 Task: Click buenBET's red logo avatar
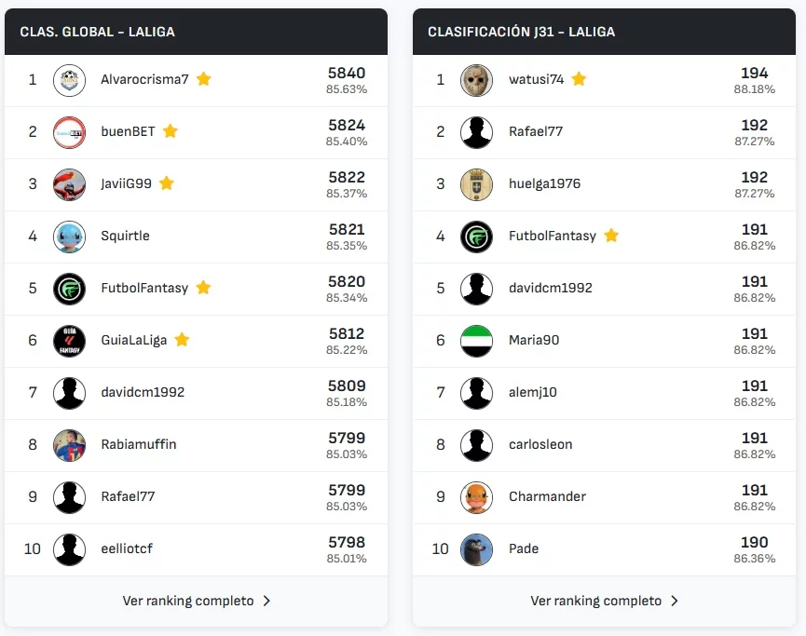pyautogui.click(x=69, y=132)
